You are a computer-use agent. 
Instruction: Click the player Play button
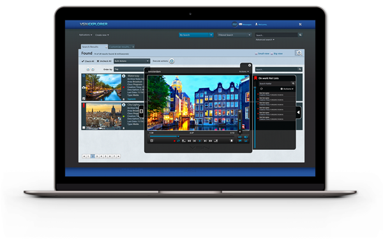[x=200, y=141]
